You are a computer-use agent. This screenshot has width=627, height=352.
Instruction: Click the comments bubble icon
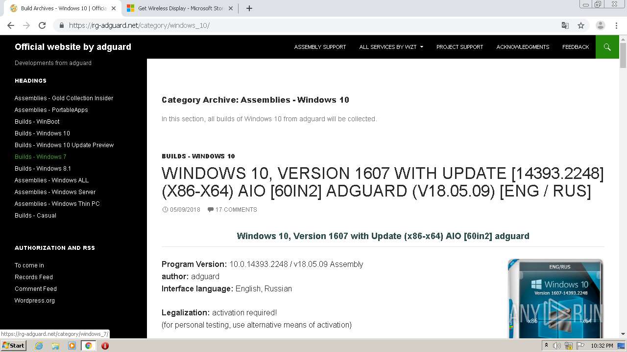(x=210, y=210)
